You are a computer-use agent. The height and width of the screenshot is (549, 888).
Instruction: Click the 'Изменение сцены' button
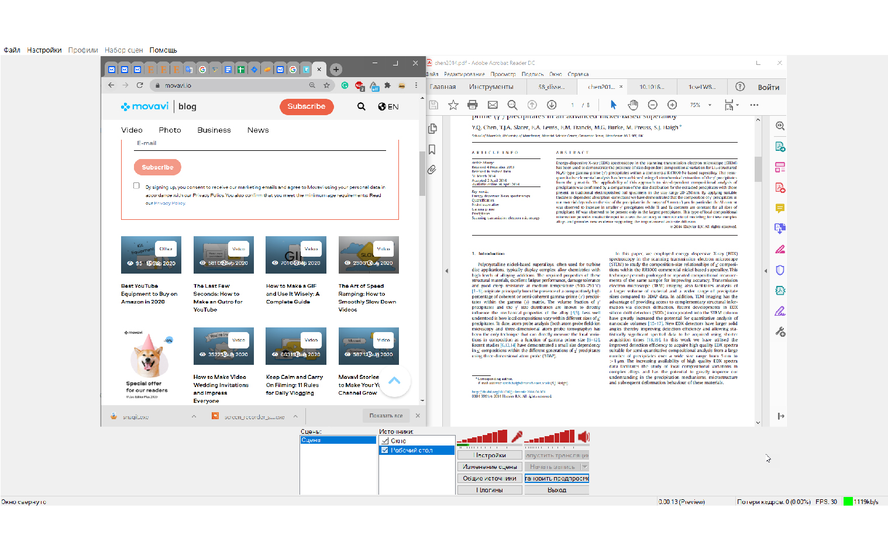click(490, 467)
